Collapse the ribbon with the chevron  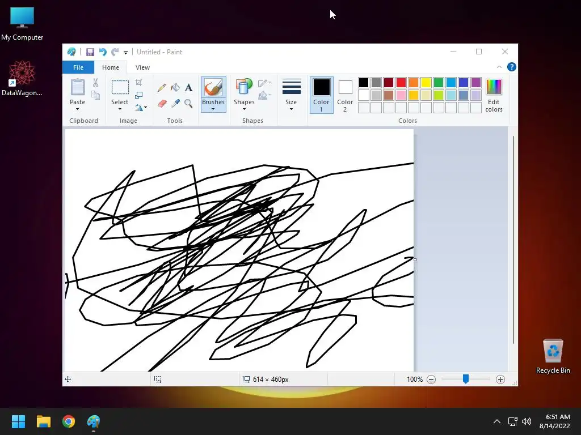[499, 67]
